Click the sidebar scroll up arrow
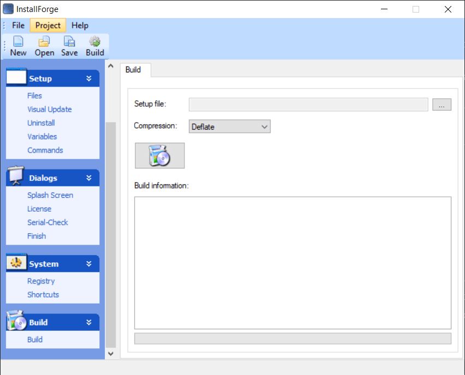The height and width of the screenshot is (375, 465). point(111,66)
